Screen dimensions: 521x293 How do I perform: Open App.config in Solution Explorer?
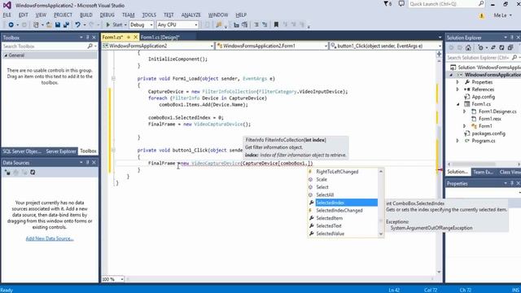(x=483, y=97)
